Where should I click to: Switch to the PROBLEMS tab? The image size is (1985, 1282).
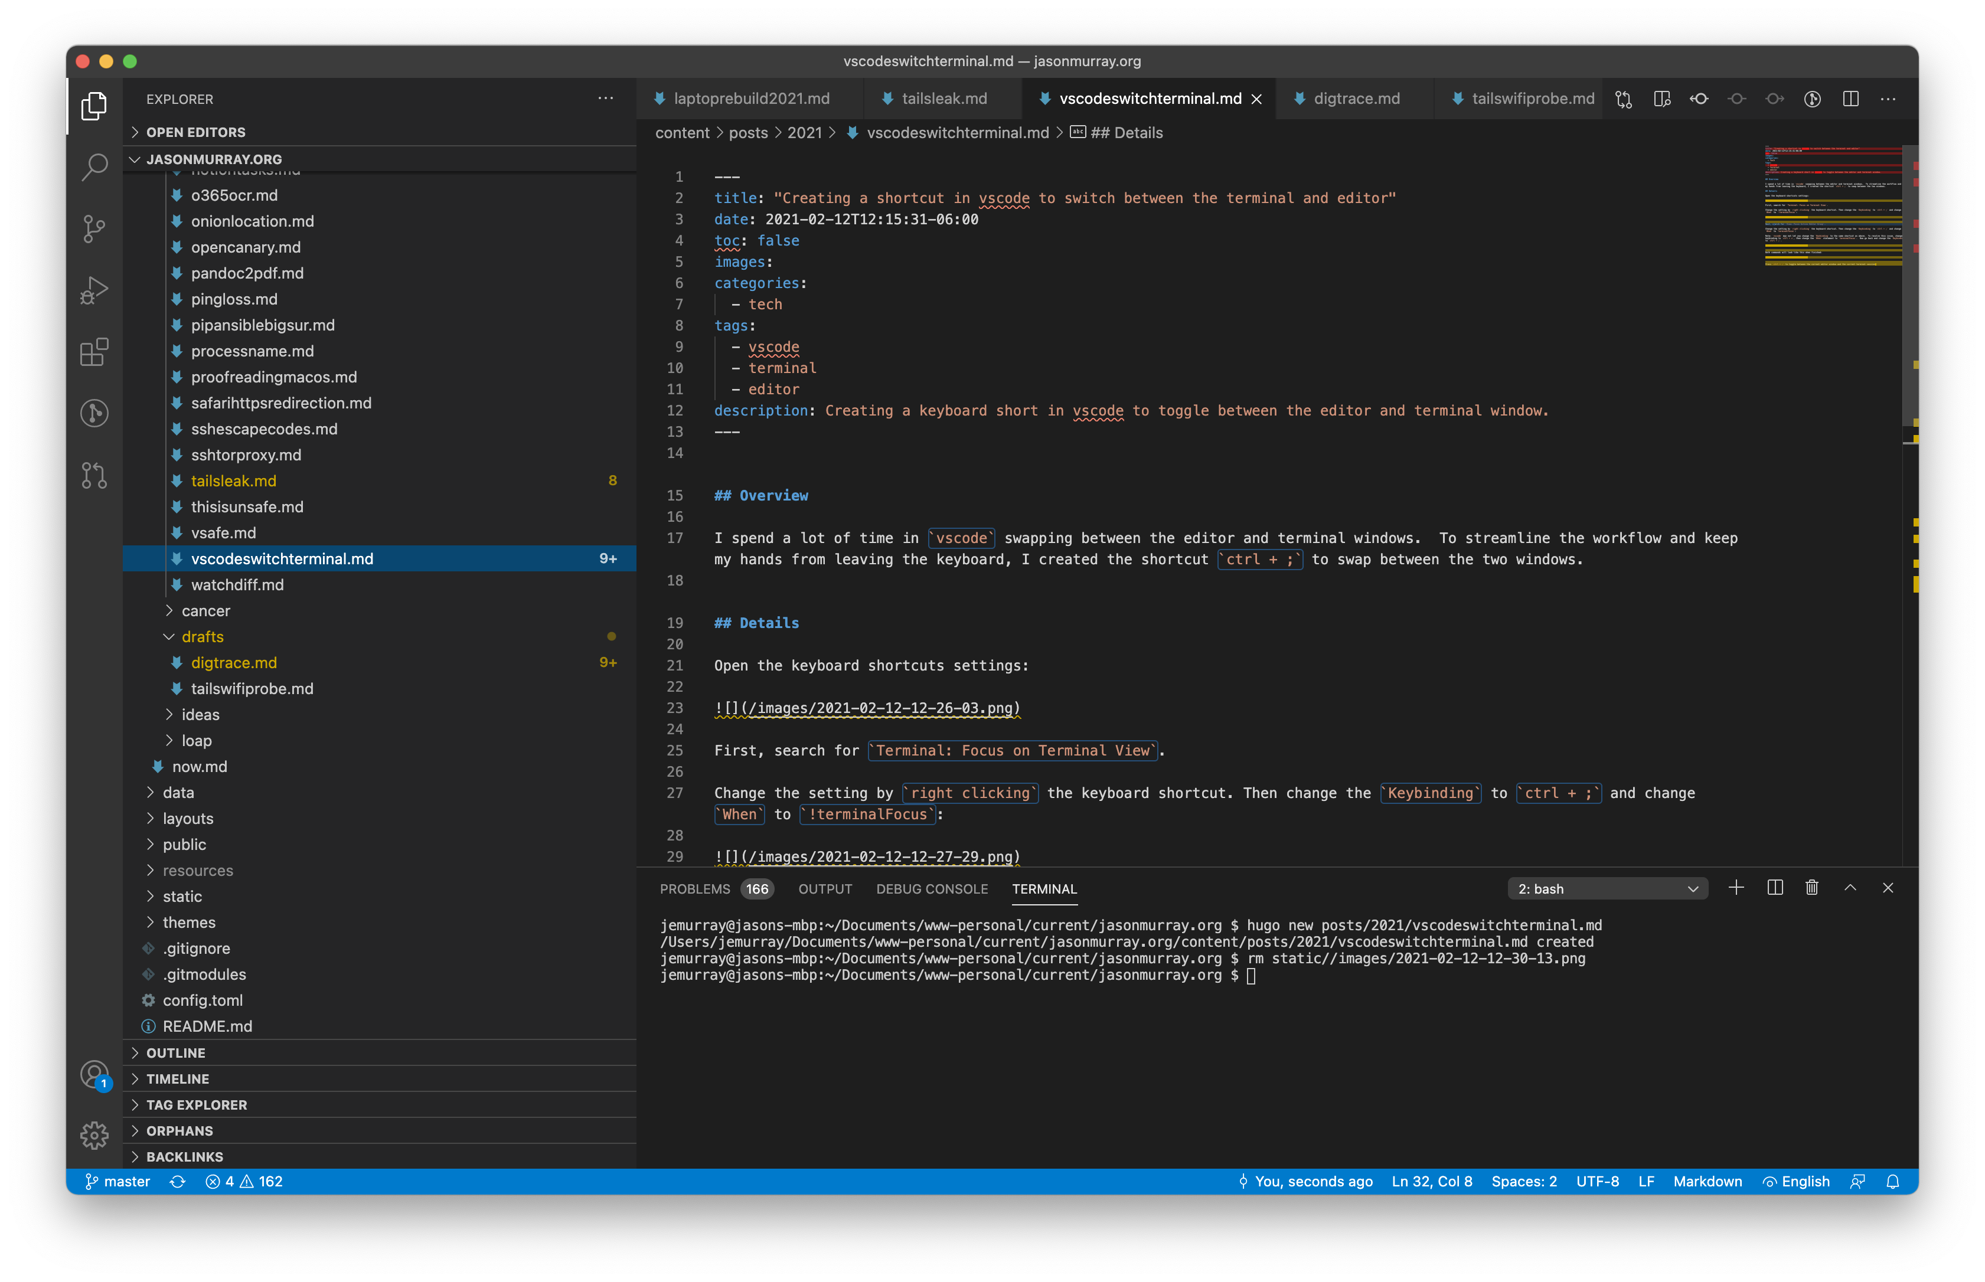[696, 888]
